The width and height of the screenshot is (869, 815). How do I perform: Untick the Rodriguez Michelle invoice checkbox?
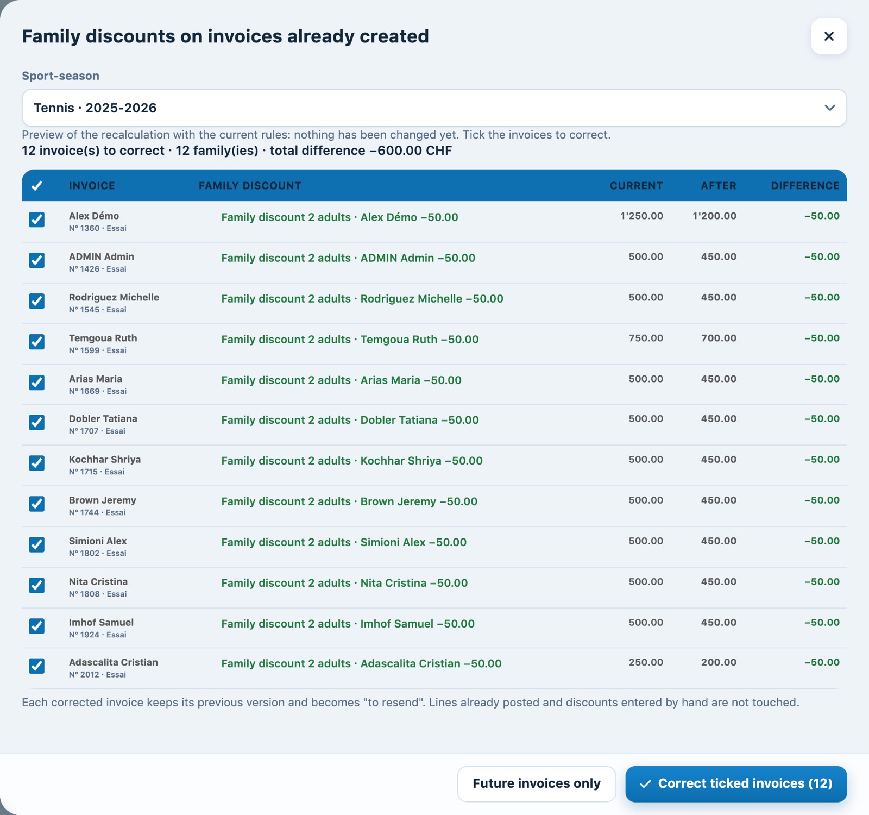(x=37, y=301)
